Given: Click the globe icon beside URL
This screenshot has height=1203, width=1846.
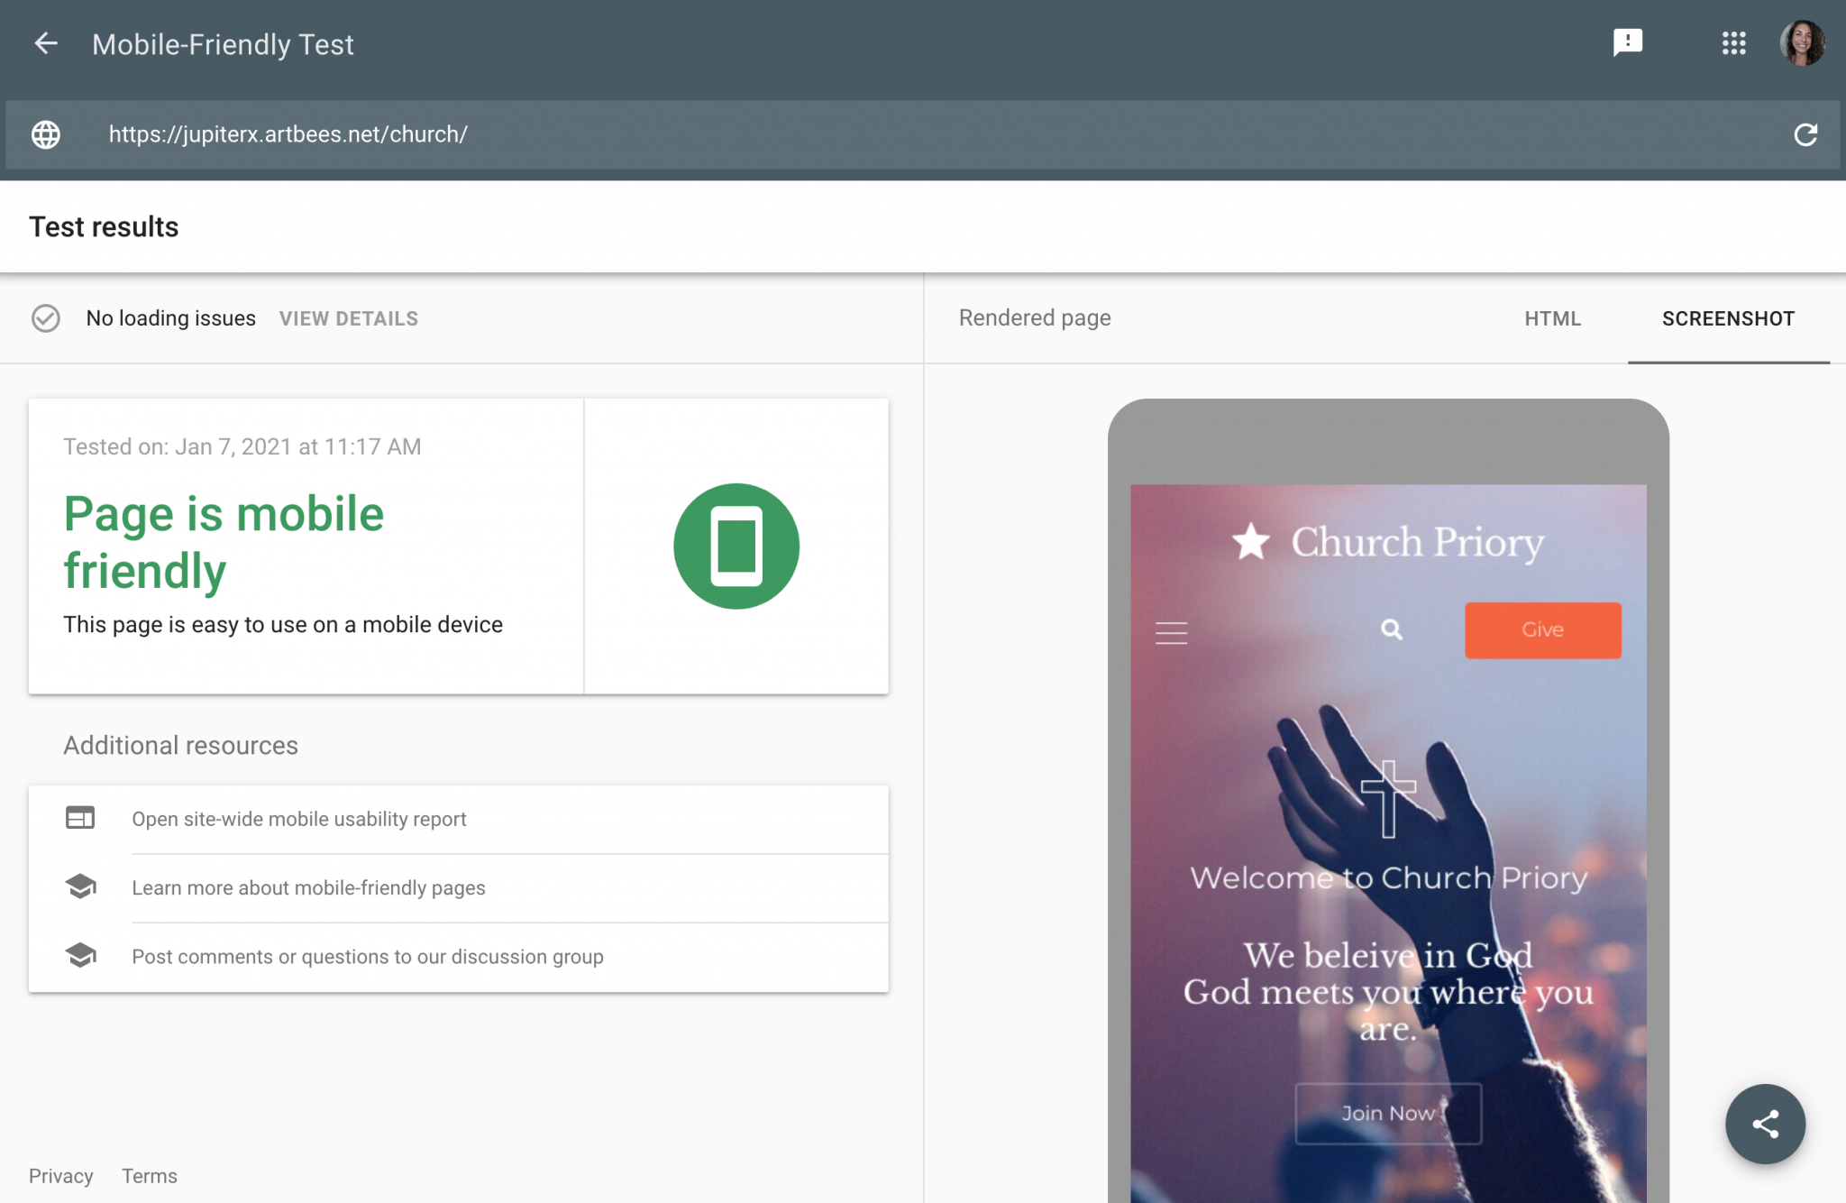Looking at the screenshot, I should click(x=46, y=134).
